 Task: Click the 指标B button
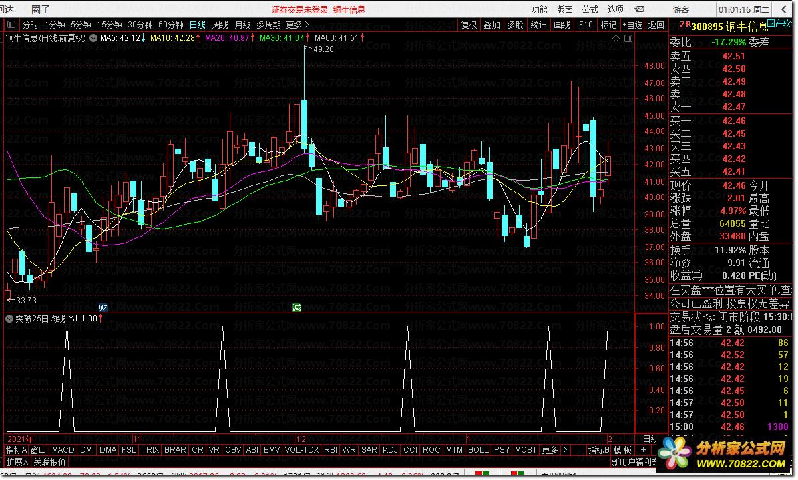(x=598, y=450)
